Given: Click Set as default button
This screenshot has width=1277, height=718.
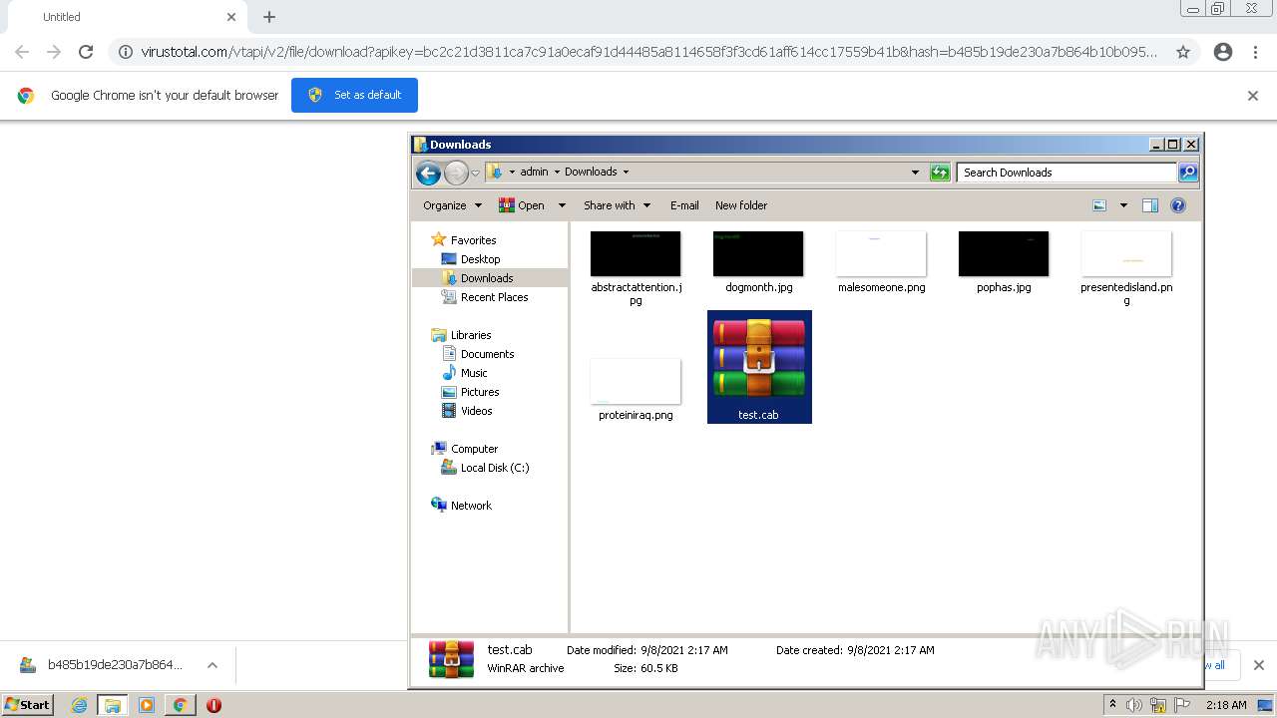Looking at the screenshot, I should tap(354, 95).
